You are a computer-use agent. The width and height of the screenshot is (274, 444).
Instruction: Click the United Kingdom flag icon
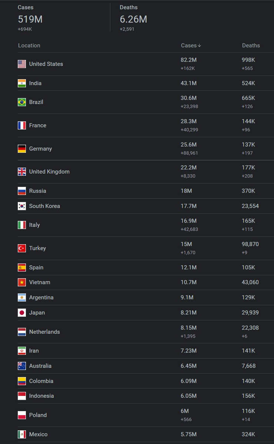(22, 172)
